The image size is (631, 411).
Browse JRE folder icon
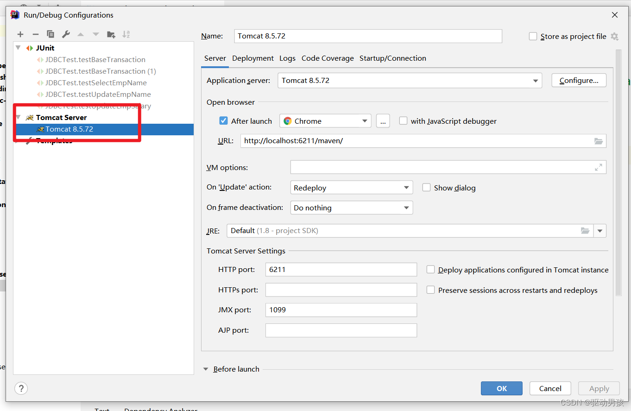click(x=585, y=230)
